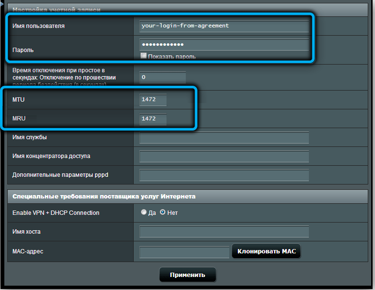Click 'Специальные требования поставщика услуг Интернета' header
The height and width of the screenshot is (290, 375).
[104, 197]
